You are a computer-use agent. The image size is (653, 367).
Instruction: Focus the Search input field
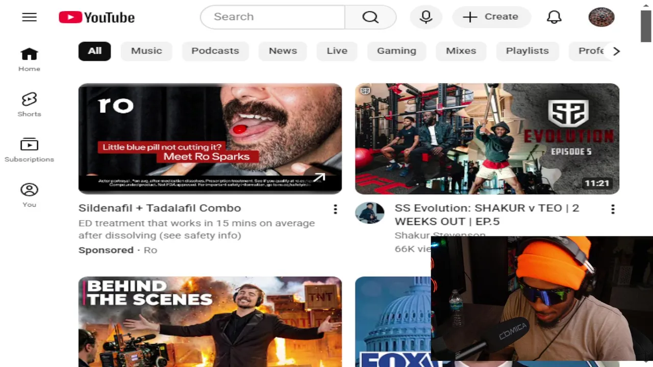(273, 17)
